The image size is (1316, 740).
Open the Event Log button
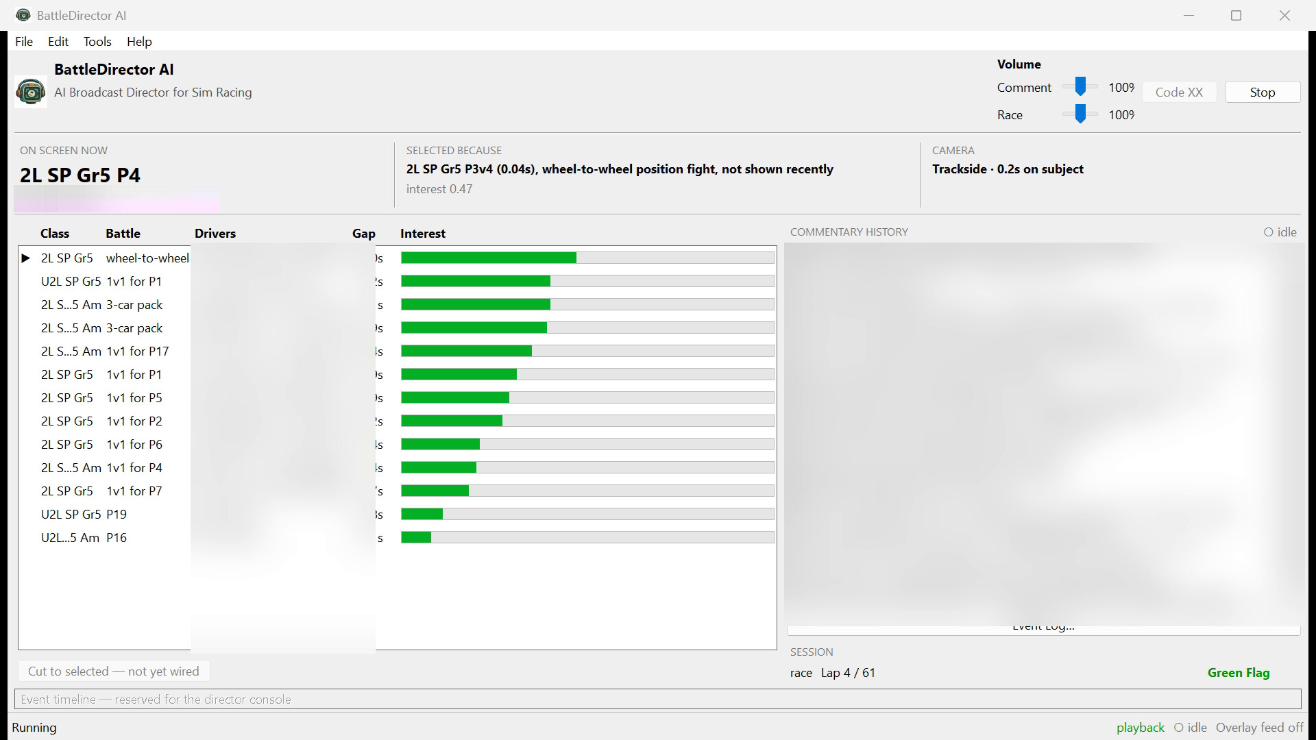click(x=1043, y=628)
